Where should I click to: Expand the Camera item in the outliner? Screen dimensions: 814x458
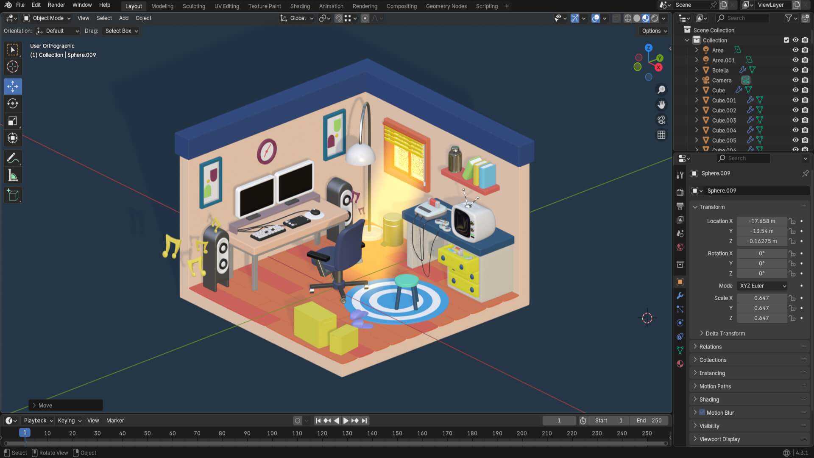pos(696,80)
